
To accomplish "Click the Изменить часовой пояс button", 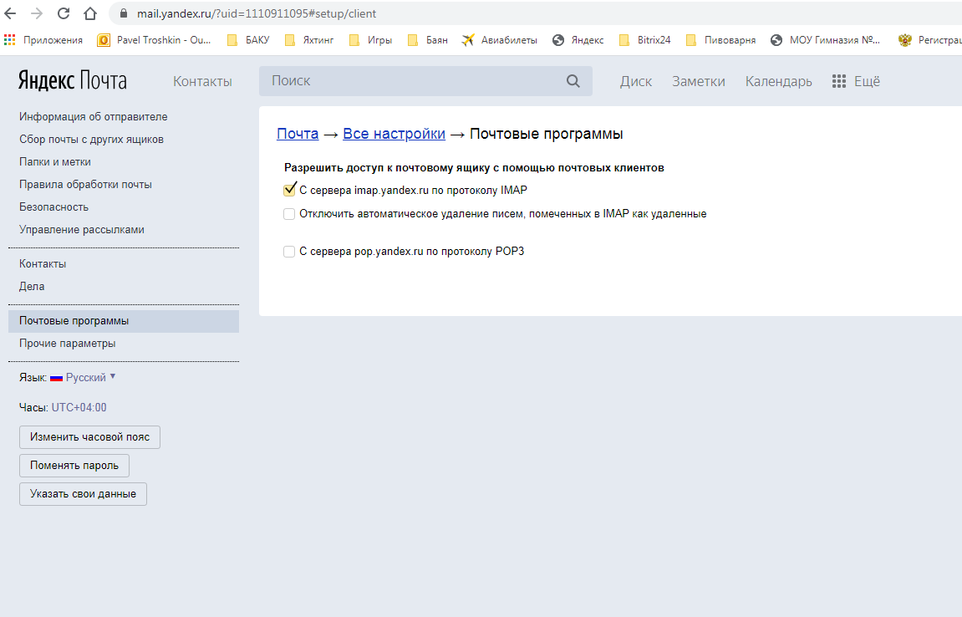I will click(x=89, y=436).
